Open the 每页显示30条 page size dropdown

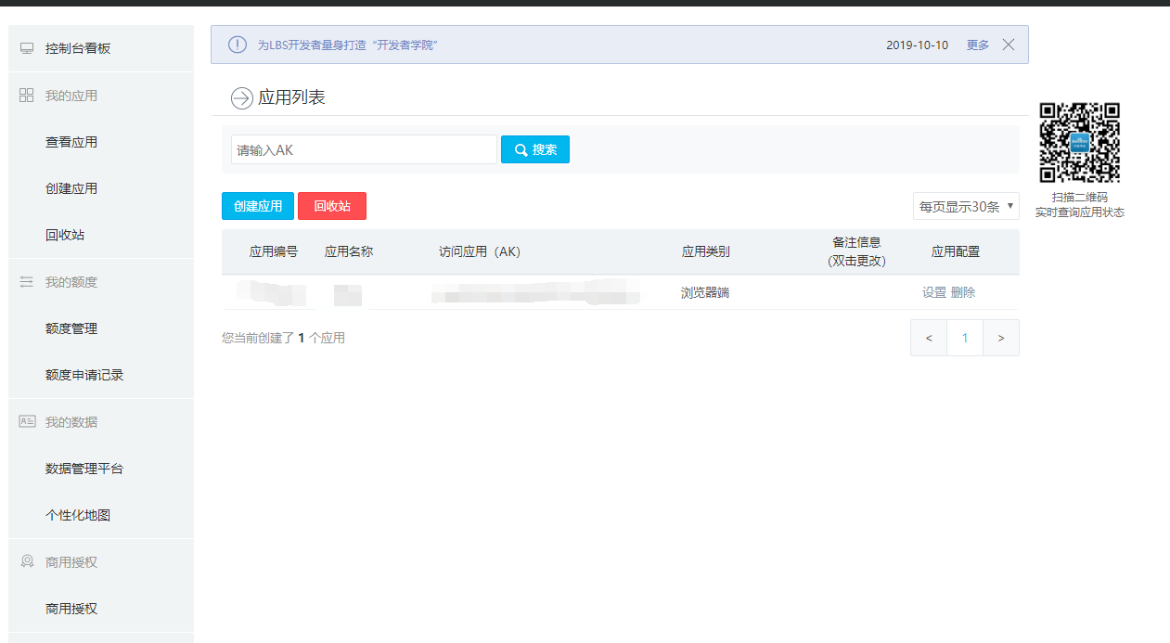tap(965, 206)
